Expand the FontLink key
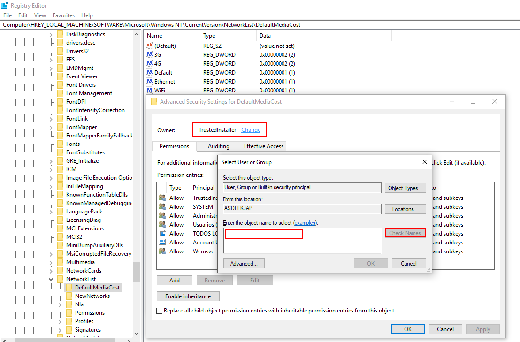Viewport: 520px width, 342px height. tap(51, 119)
